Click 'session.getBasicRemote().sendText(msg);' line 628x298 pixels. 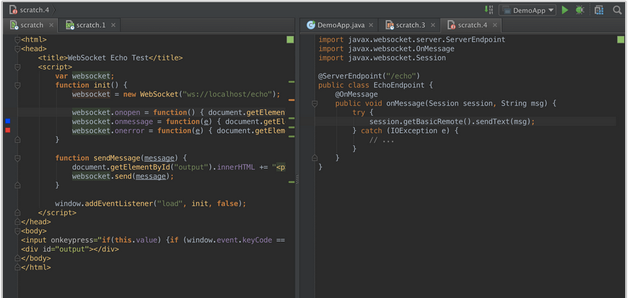click(x=452, y=121)
